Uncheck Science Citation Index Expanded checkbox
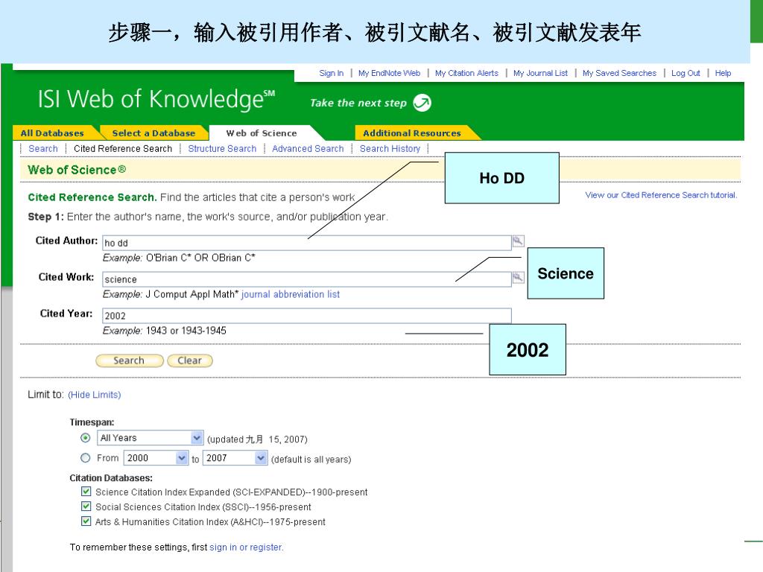 click(x=86, y=492)
